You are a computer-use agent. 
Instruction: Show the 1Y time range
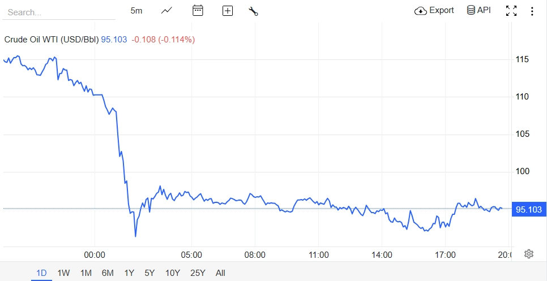[x=129, y=273]
